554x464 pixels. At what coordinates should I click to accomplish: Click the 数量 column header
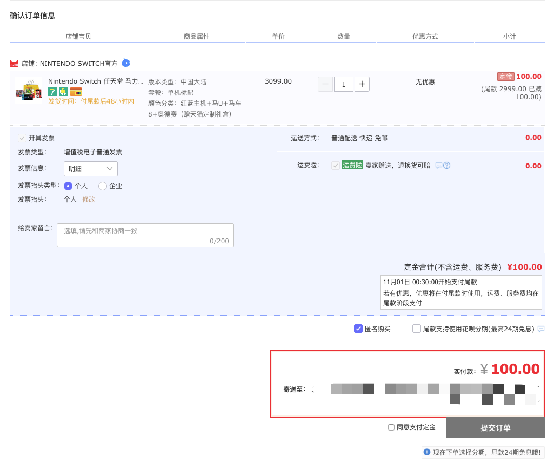pos(344,37)
